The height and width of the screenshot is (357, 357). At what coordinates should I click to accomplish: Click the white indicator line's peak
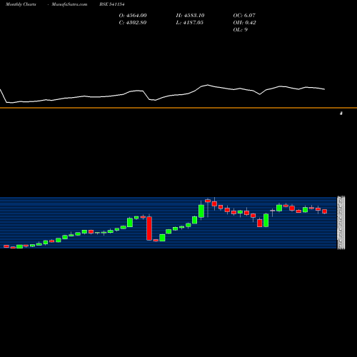tap(208, 85)
